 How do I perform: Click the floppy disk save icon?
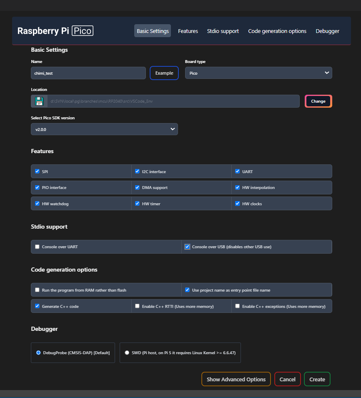39,101
